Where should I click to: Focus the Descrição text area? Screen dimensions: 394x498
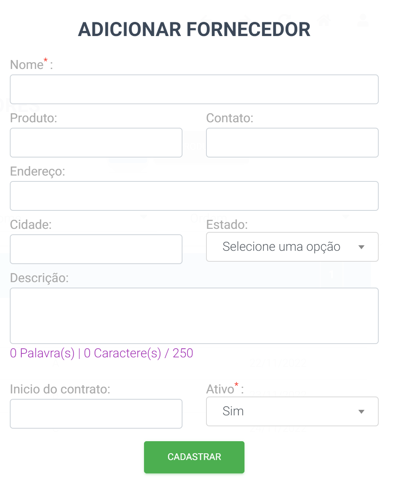[194, 316]
